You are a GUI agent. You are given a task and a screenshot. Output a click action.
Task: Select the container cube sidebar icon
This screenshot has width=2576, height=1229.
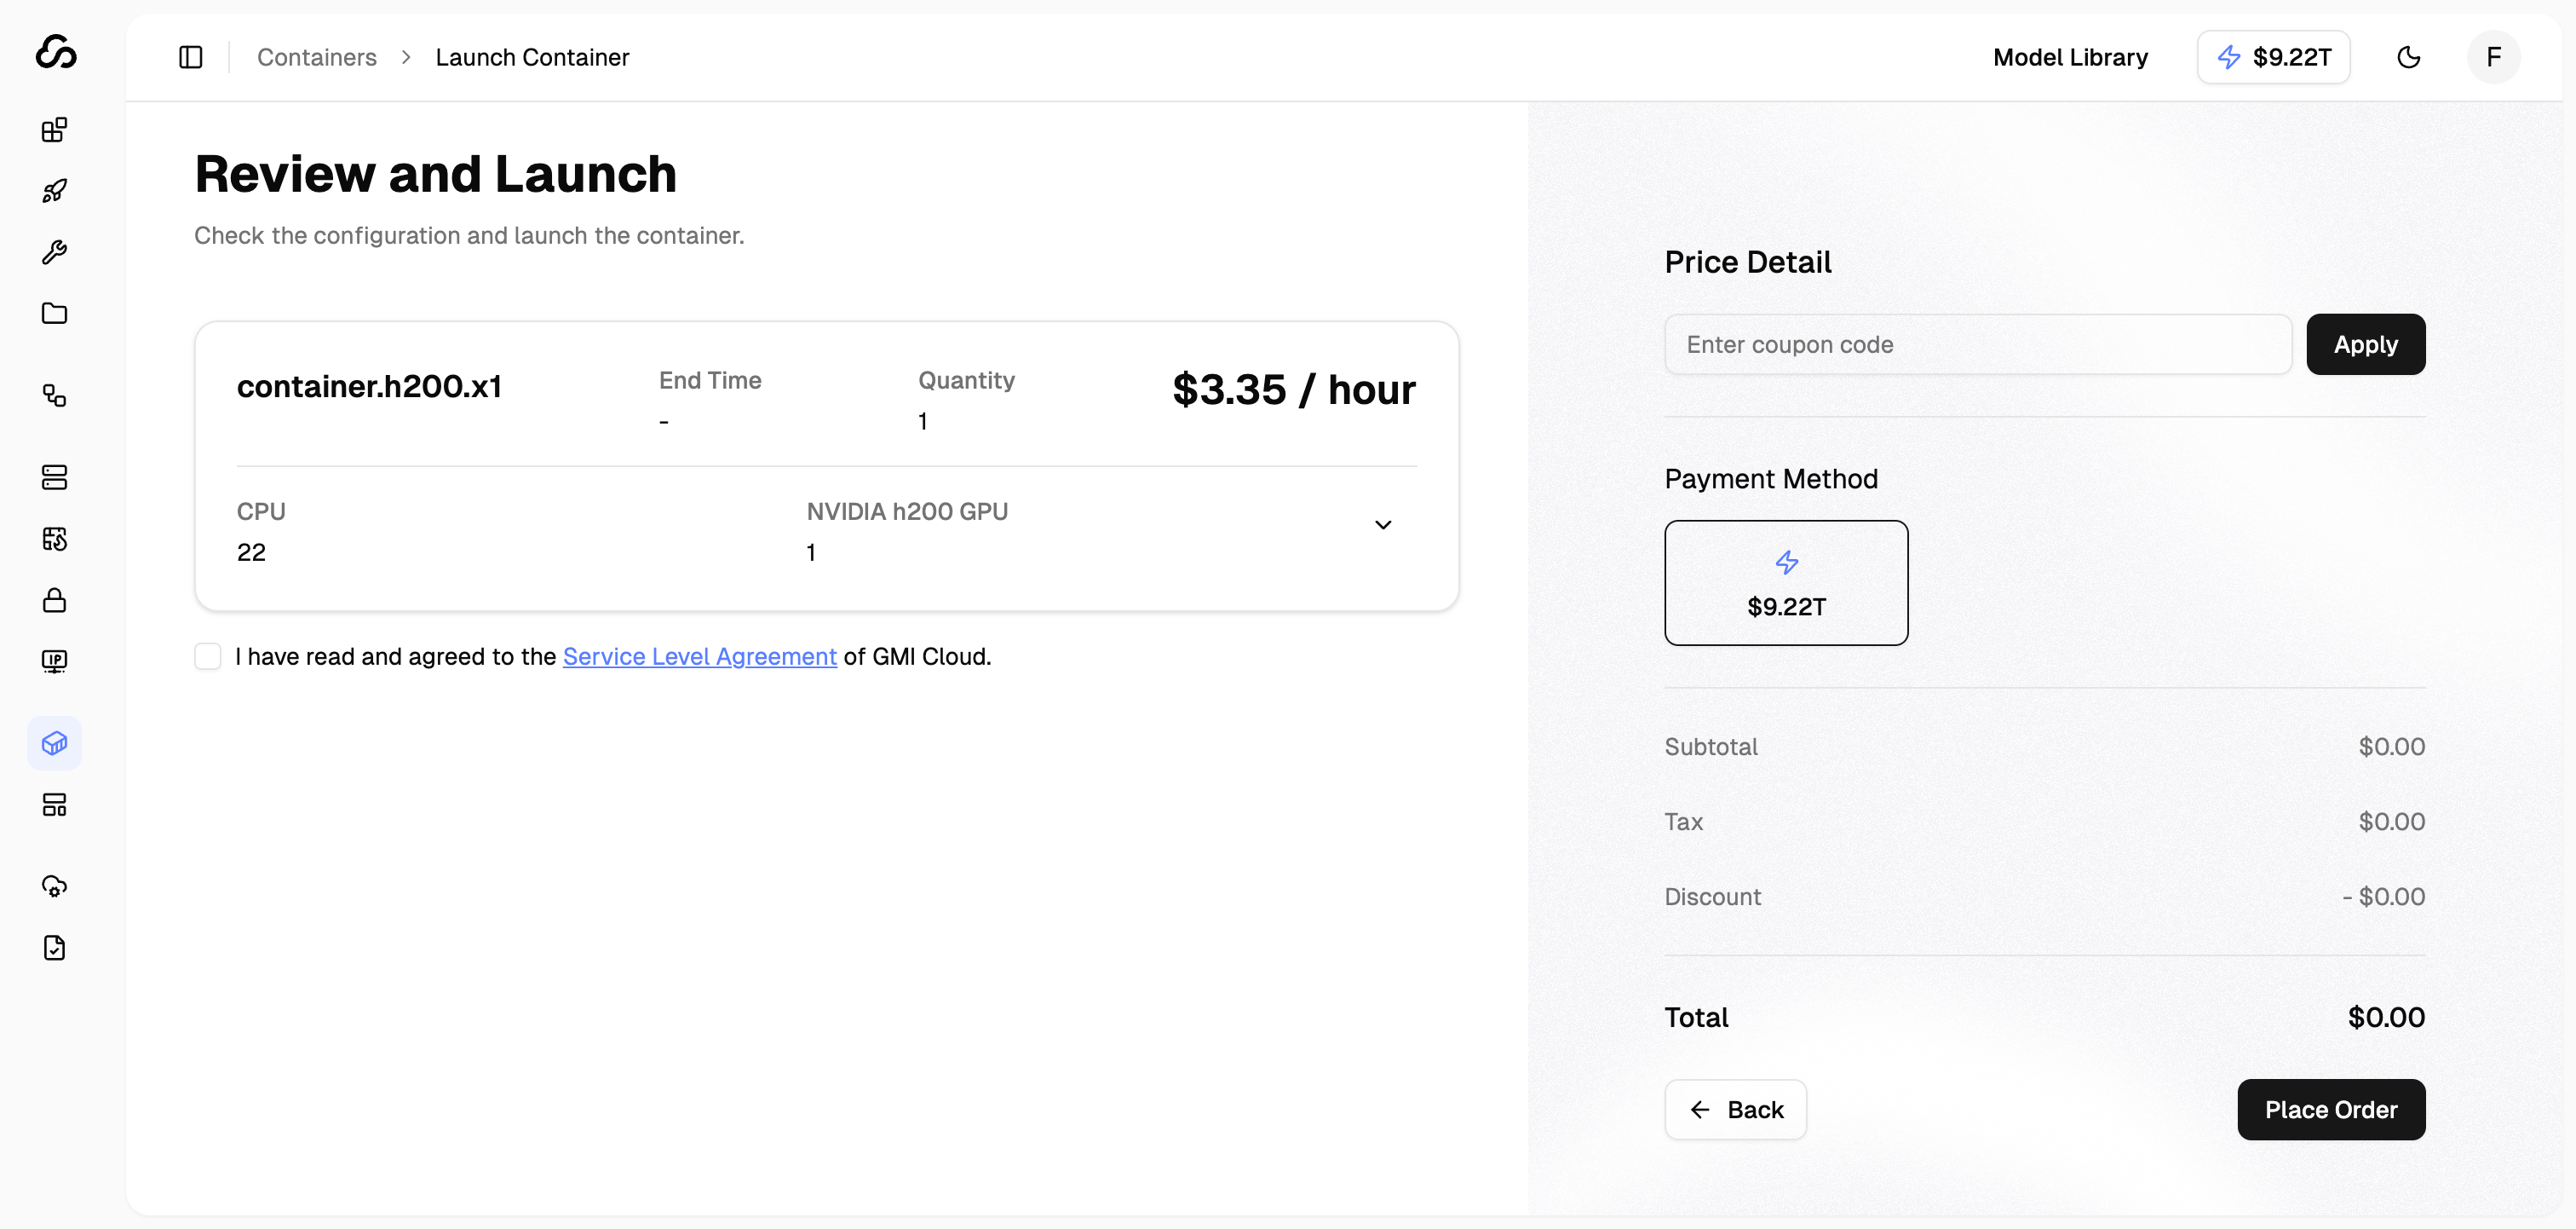pos(54,743)
